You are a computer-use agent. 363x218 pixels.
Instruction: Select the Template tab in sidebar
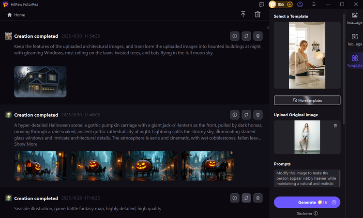(354, 61)
